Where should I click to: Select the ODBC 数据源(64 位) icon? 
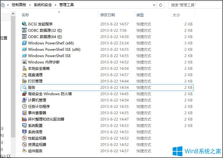pos(24,37)
